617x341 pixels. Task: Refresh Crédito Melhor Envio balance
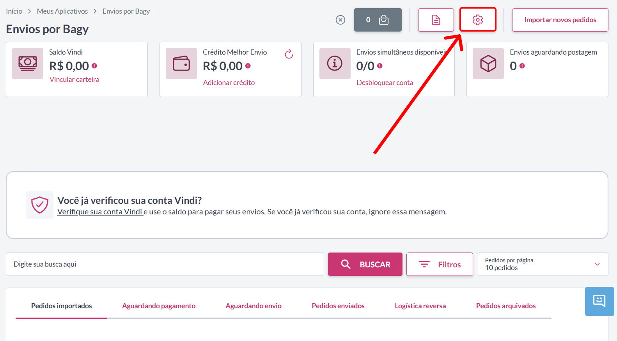click(x=289, y=54)
